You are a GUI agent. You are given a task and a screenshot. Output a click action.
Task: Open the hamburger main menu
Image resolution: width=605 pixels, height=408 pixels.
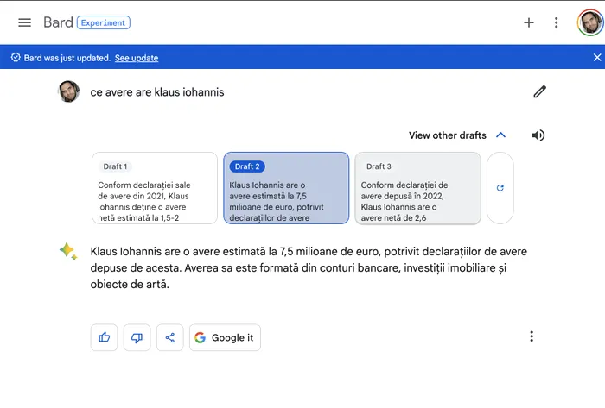coord(25,22)
